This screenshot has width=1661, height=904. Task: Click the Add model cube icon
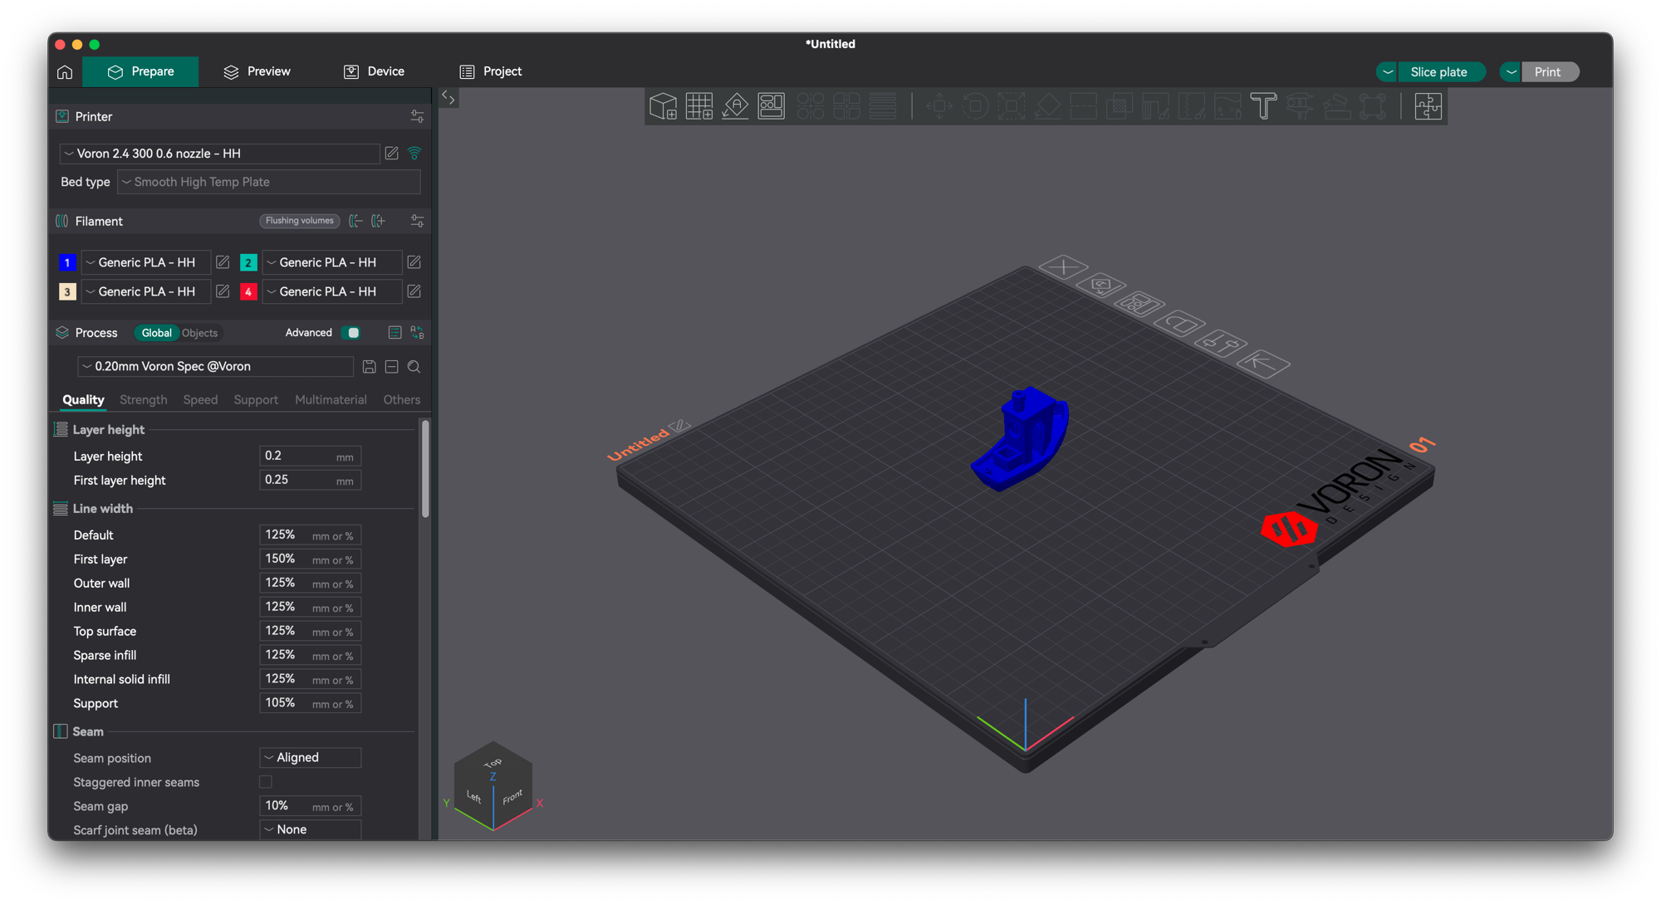(x=663, y=106)
